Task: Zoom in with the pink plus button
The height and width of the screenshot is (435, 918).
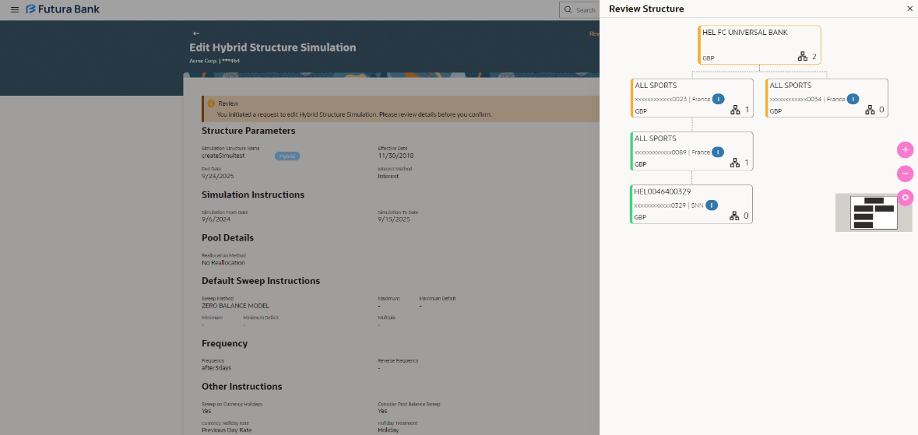Action: click(x=905, y=149)
